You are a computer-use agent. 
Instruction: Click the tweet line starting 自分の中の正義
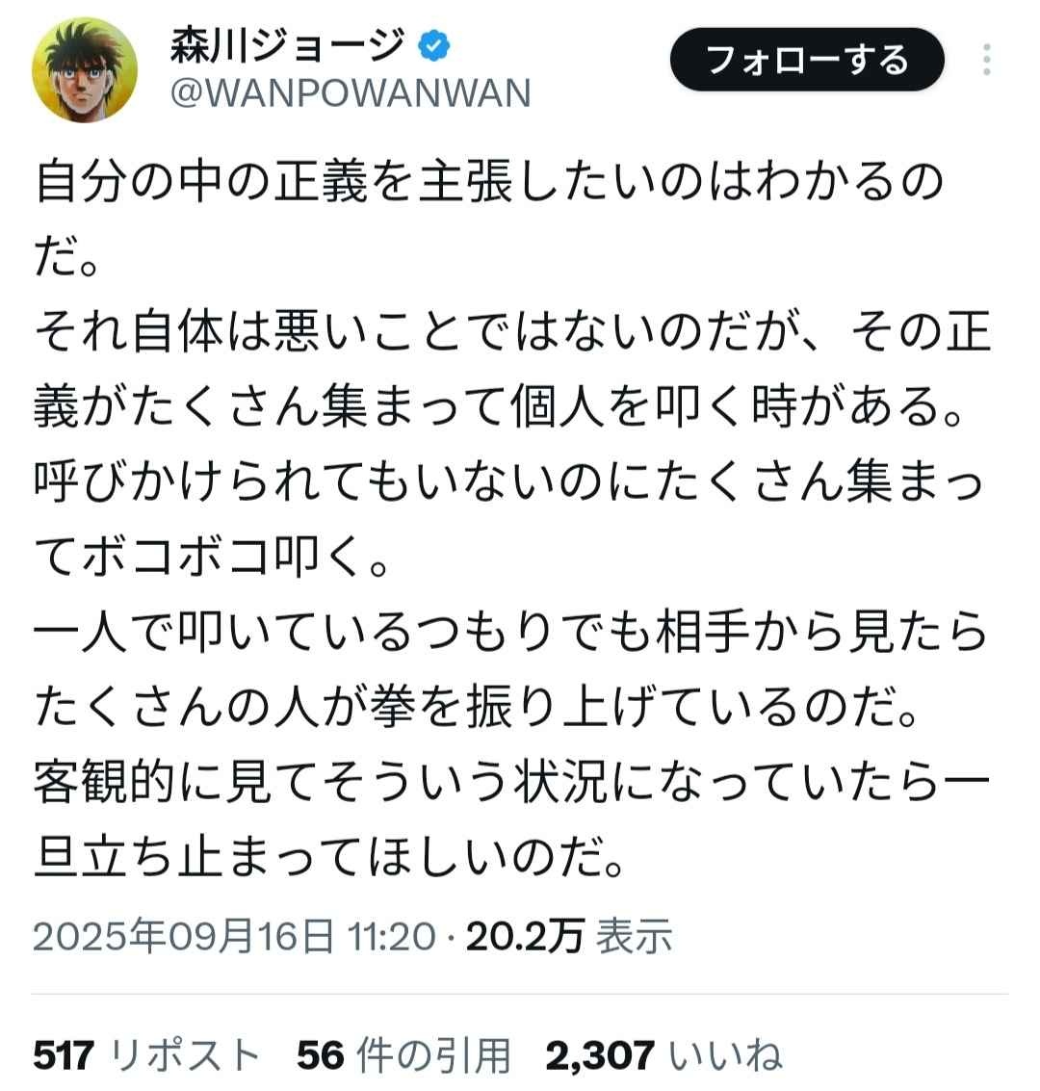pos(488,182)
